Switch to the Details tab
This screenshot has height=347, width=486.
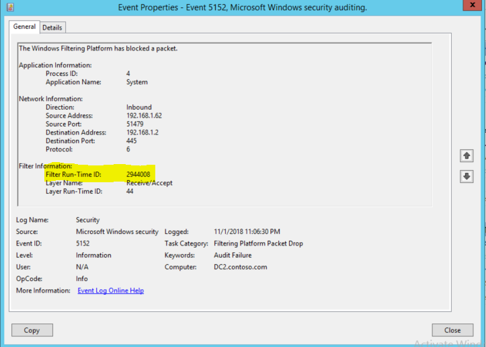coord(52,28)
